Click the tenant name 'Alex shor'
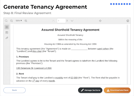The image size is (134, 96). point(37,51)
